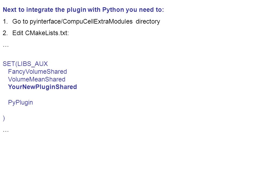
Task: Click the word 'plugin' in the heading
Action: click(x=76, y=10)
